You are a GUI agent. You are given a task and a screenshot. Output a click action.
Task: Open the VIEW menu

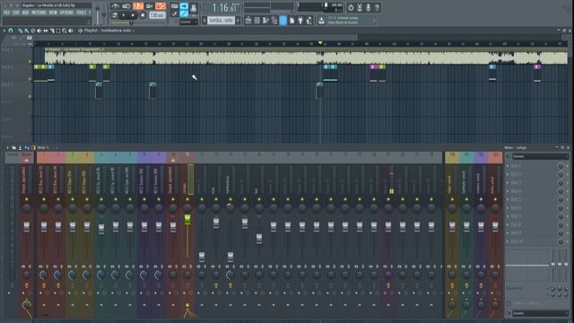53,13
